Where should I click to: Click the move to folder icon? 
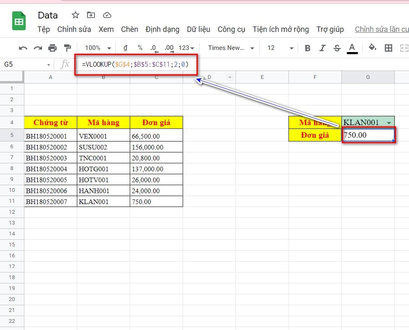point(91,15)
